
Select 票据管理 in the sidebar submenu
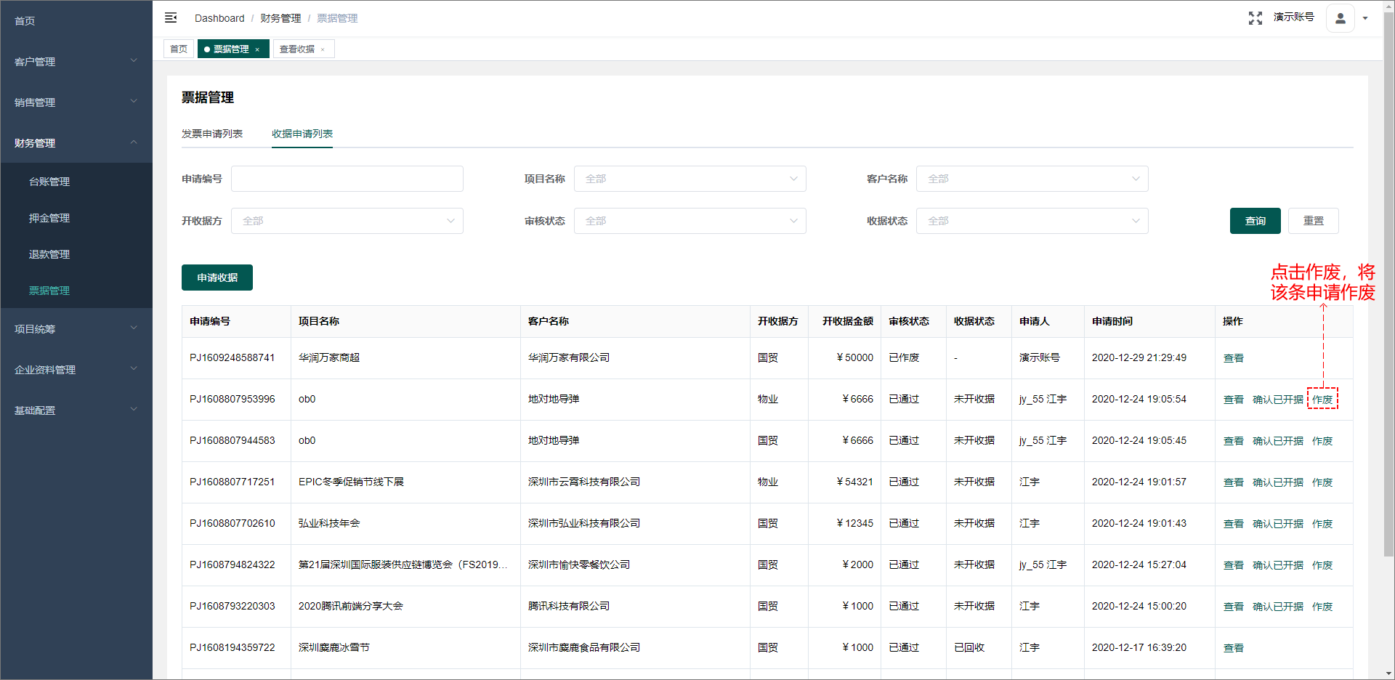76,291
